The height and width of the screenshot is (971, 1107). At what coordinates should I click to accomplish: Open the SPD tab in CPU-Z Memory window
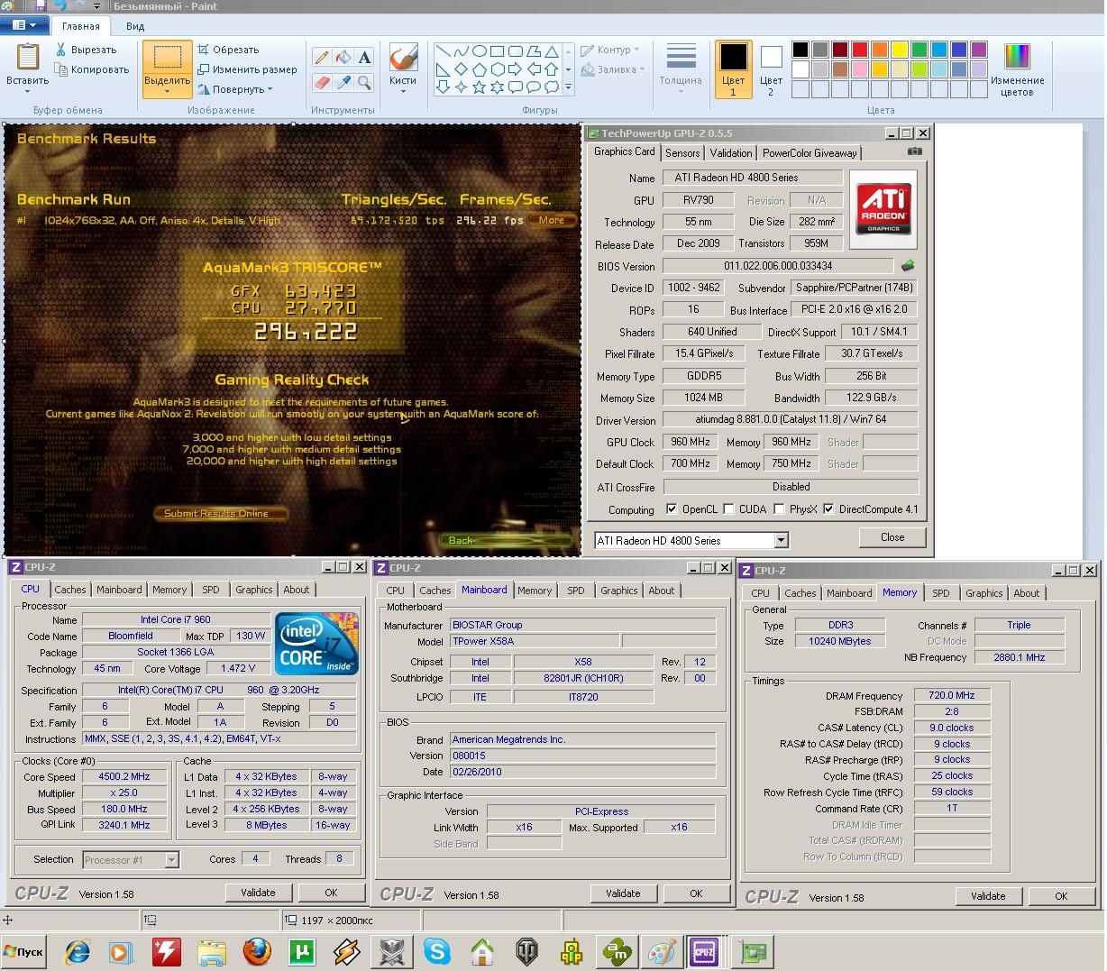940,592
